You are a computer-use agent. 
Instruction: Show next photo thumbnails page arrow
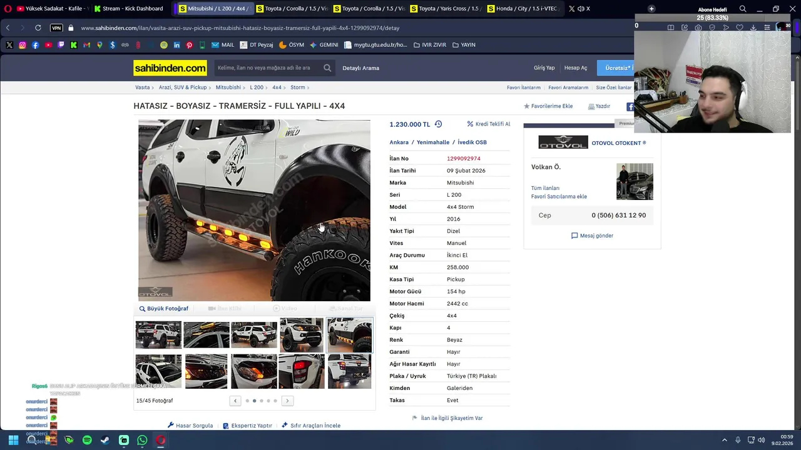click(x=287, y=401)
